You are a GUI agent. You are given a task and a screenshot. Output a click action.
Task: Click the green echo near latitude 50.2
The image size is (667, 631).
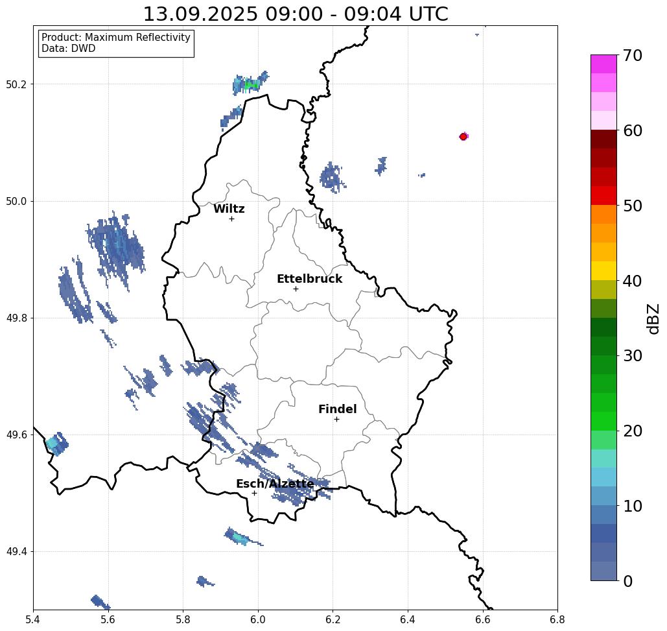pos(252,85)
